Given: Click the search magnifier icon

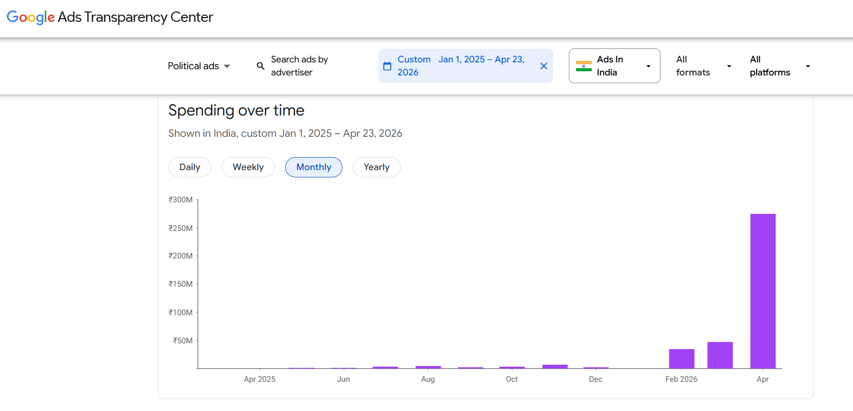Looking at the screenshot, I should point(261,66).
